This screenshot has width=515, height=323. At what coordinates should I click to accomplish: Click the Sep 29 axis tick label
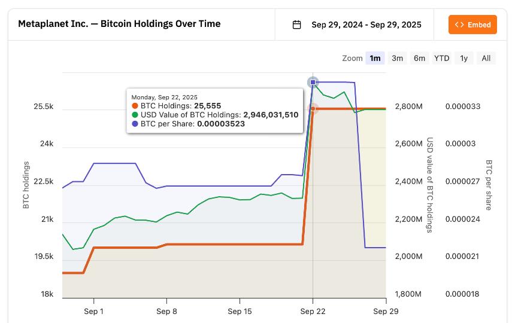[386, 312]
